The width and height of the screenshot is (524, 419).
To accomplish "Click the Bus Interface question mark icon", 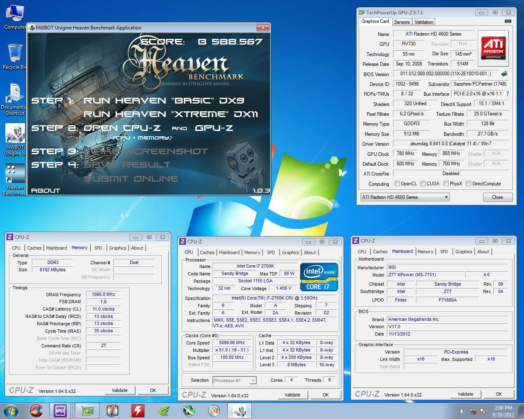I will tap(508, 94).
